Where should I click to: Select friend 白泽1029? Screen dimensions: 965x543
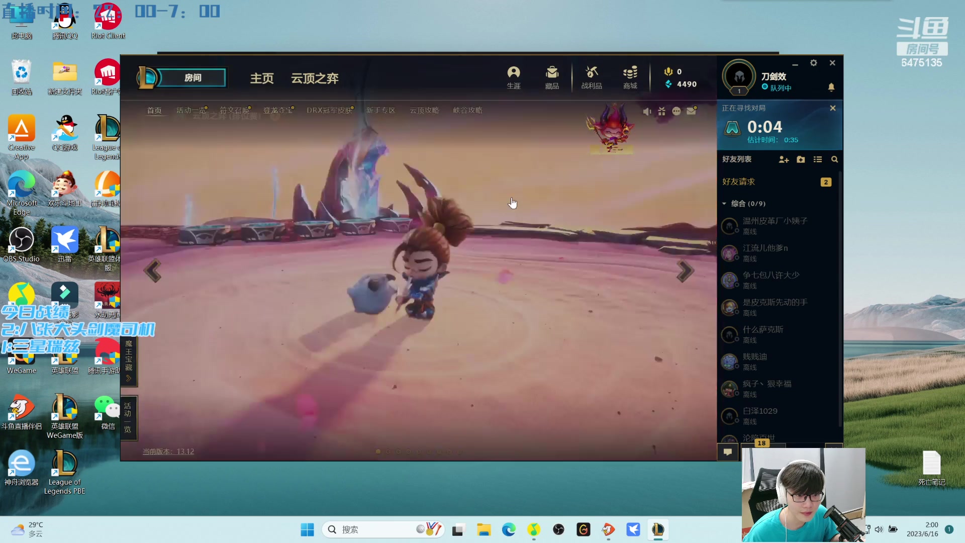pyautogui.click(x=777, y=416)
